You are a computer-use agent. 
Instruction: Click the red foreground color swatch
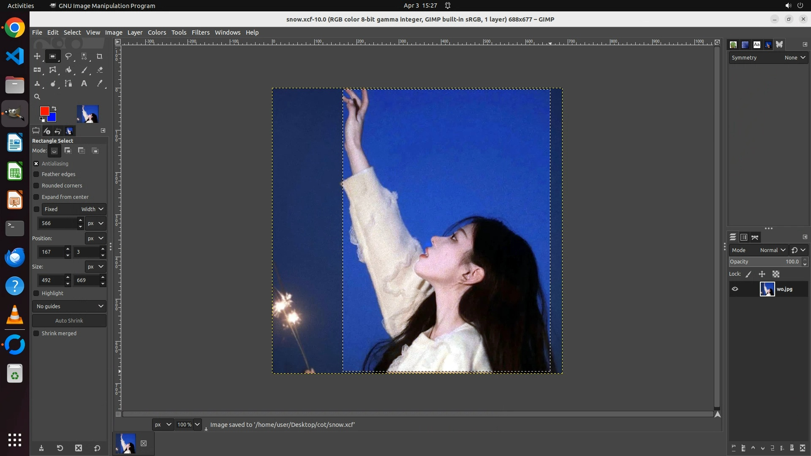[x=44, y=111]
